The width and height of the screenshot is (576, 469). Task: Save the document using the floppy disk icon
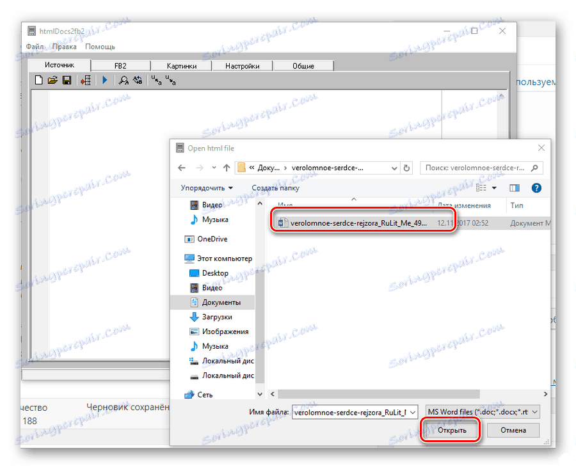click(66, 79)
